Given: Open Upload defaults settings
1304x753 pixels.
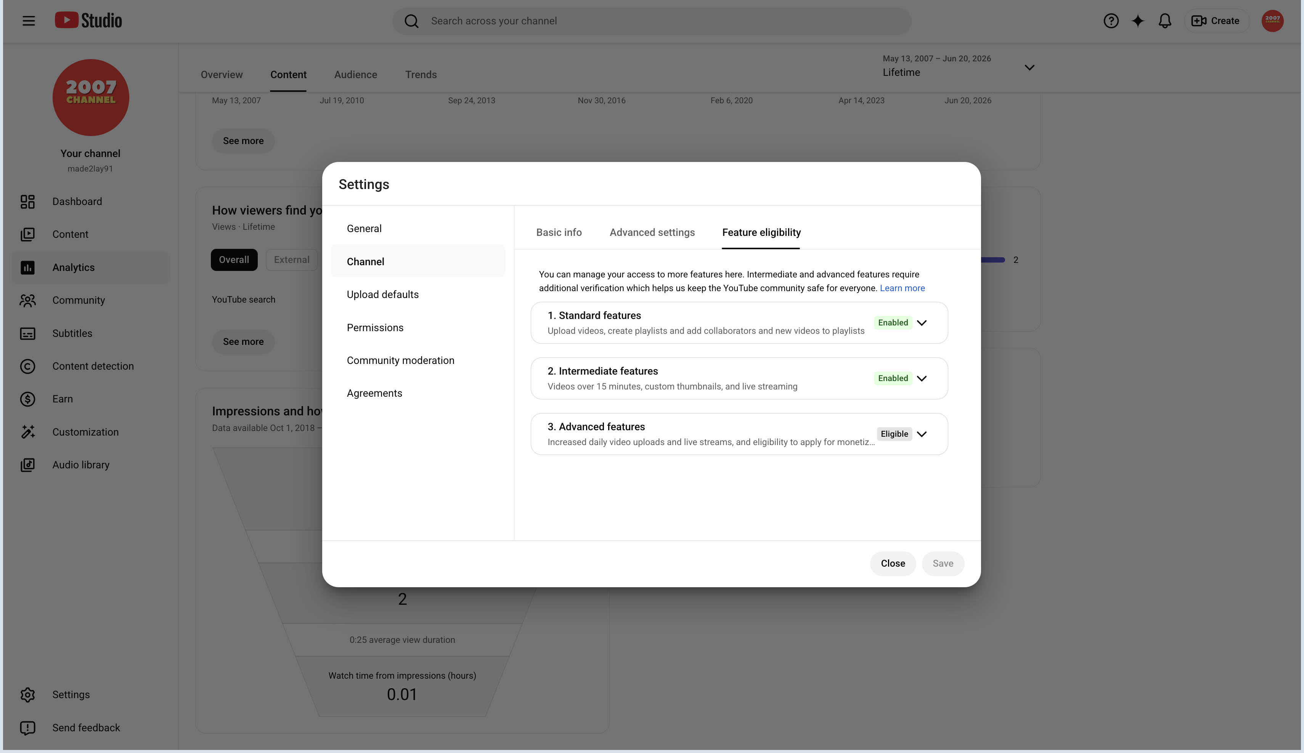Looking at the screenshot, I should 418,294.
